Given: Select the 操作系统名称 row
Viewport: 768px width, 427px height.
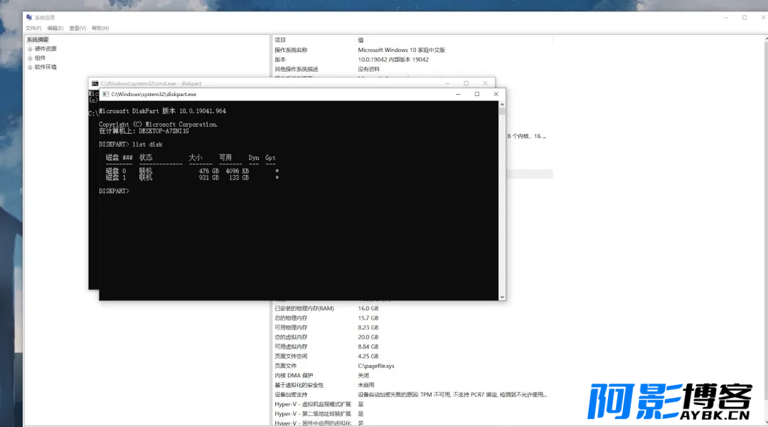Looking at the screenshot, I should pyautogui.click(x=412, y=50).
